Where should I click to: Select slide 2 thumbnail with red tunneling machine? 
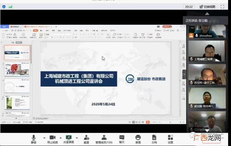[x=17, y=69]
